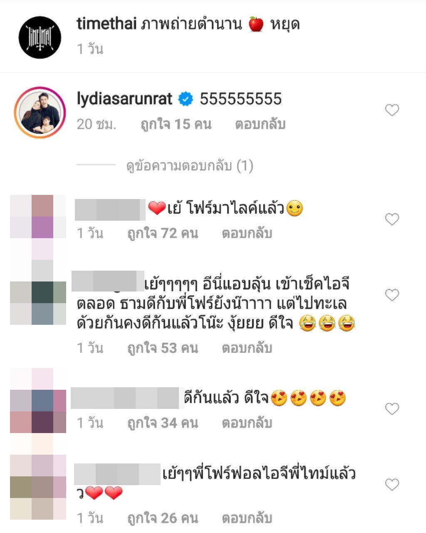Reply to lydiasarunrat's comment
This screenshot has height=533, width=426.
[x=260, y=124]
